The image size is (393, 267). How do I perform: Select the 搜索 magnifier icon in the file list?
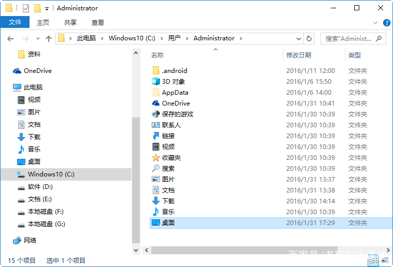click(156, 168)
